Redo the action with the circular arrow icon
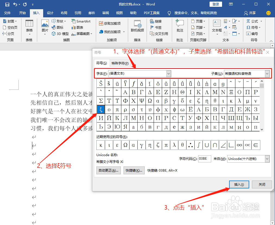The height and width of the screenshot is (225, 275). pyautogui.click(x=25, y=4)
